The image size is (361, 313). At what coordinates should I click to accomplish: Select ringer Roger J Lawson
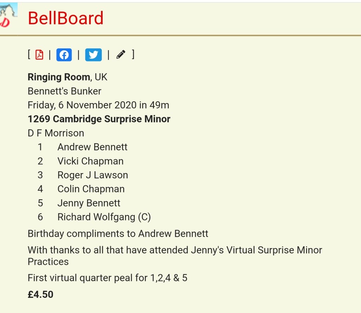tap(93, 175)
